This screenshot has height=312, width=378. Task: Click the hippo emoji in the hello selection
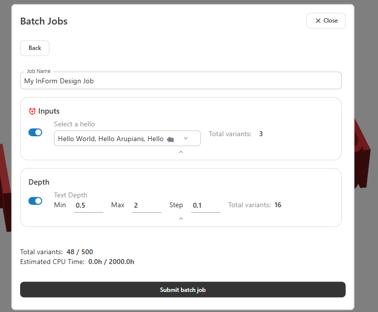click(x=170, y=139)
